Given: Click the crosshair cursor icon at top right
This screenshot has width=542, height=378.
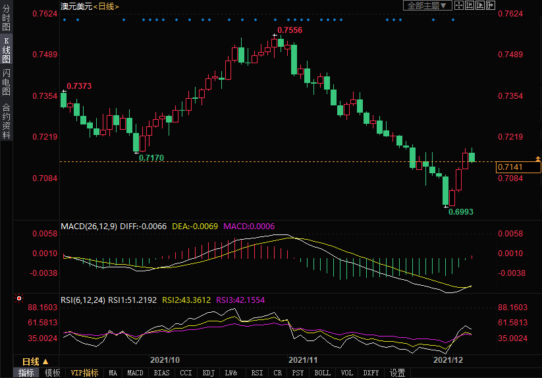Looking at the screenshot, I should [459, 5].
